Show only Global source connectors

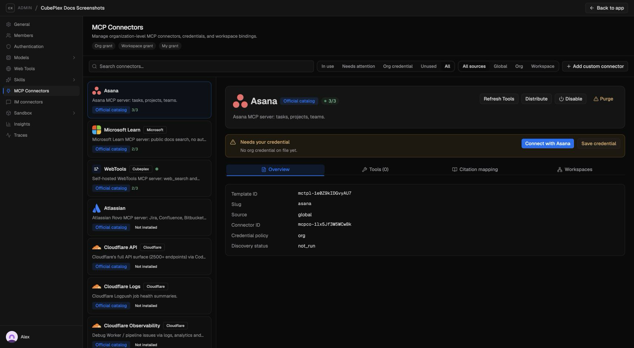click(500, 66)
